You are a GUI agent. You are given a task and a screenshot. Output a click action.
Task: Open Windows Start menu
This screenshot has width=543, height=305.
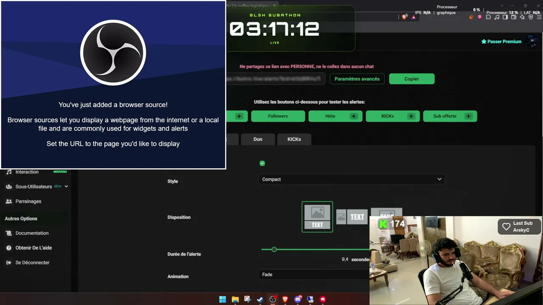pos(223,299)
